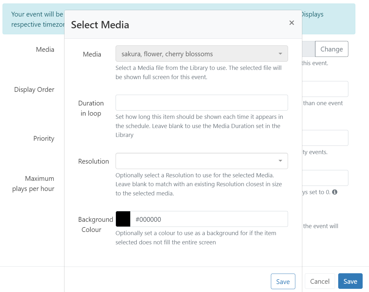The height and width of the screenshot is (292, 369).
Task: Close the Select Media dialog with the X
Action: pos(292,23)
